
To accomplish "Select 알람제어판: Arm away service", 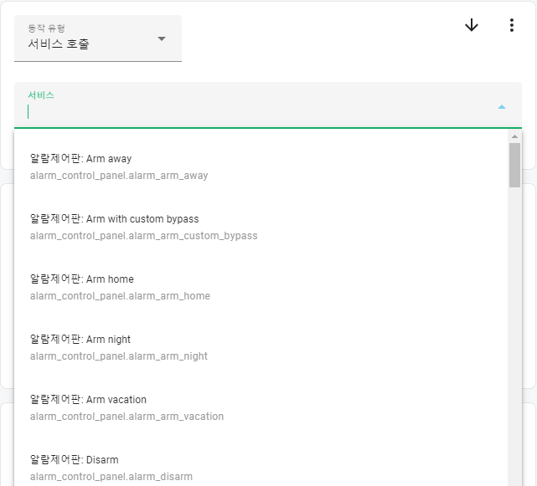I will (x=261, y=167).
